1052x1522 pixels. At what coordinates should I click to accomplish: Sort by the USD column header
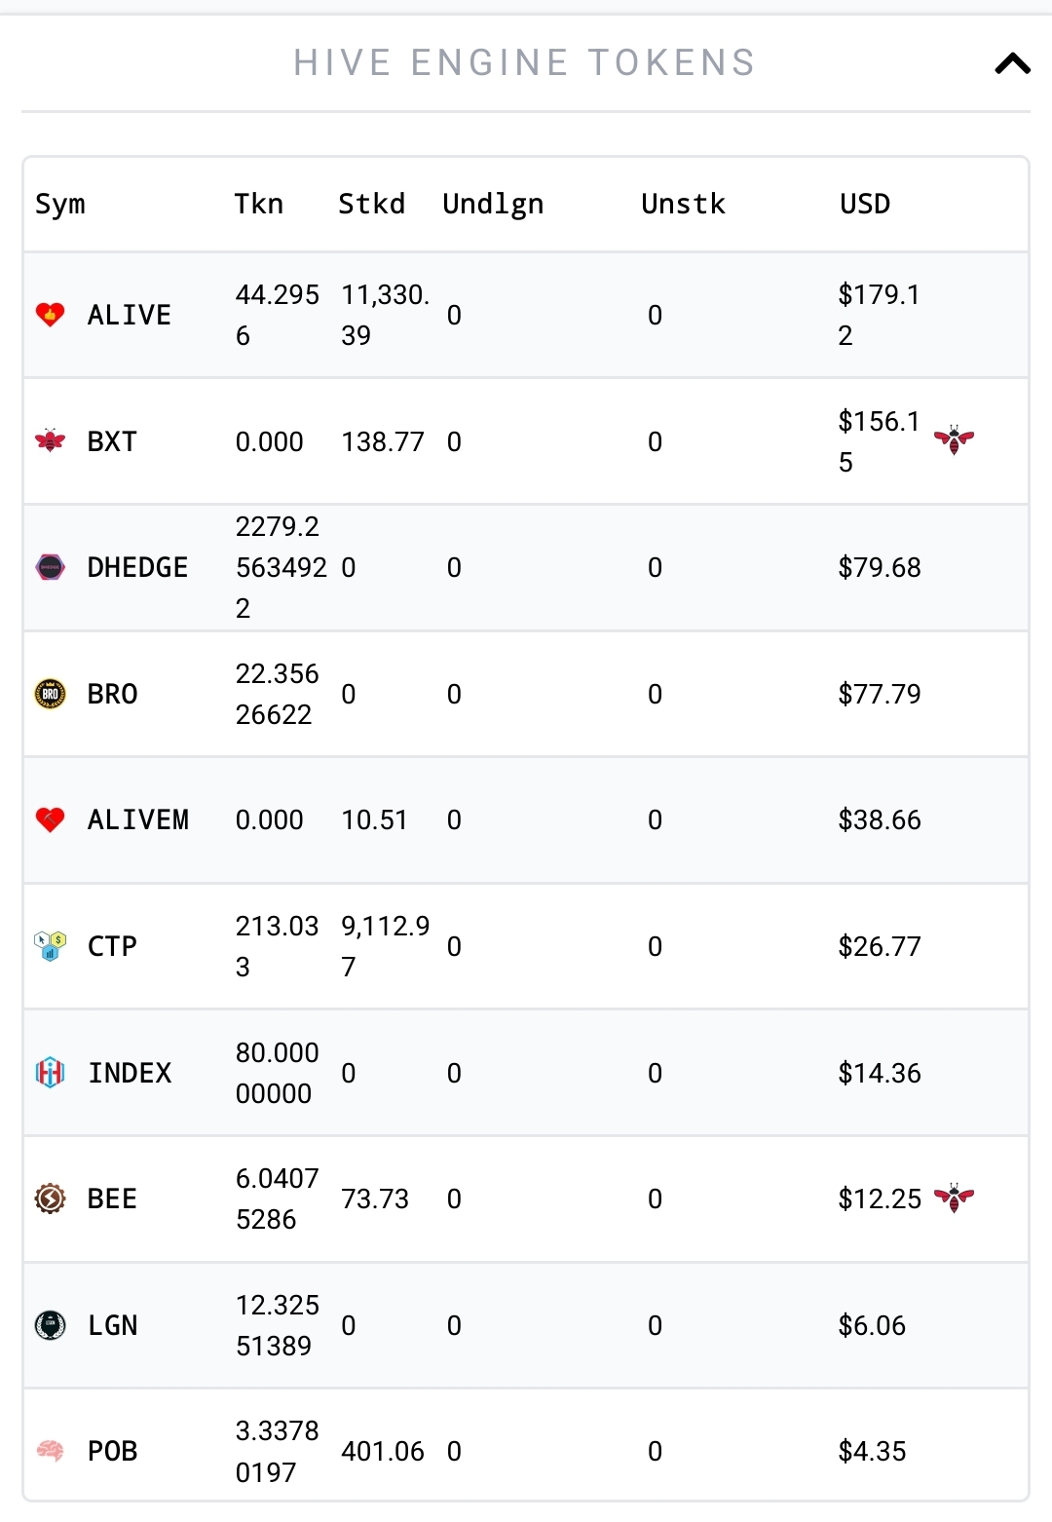tap(865, 204)
